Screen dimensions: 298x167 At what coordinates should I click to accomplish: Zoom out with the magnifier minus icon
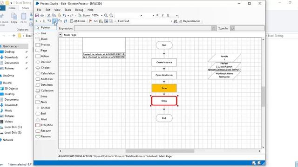111,15
